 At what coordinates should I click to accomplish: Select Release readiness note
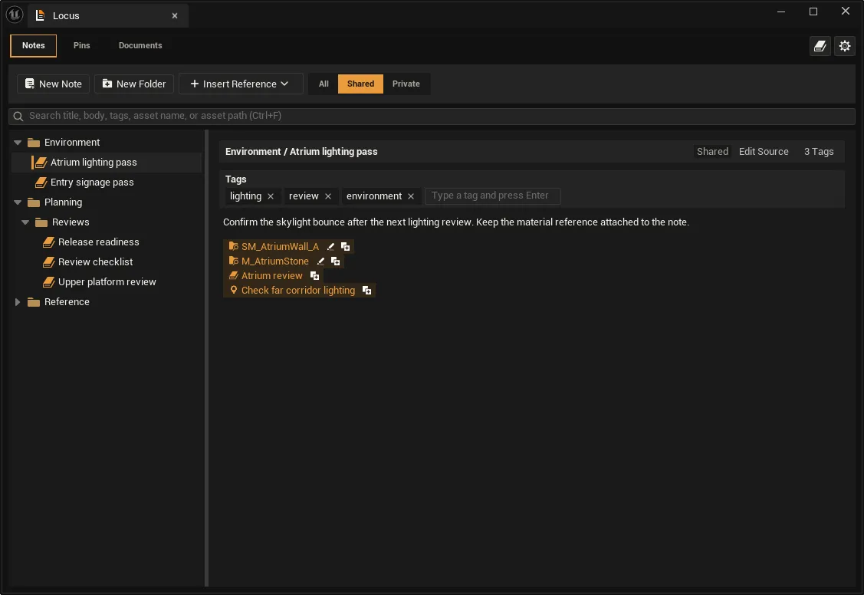(107, 242)
